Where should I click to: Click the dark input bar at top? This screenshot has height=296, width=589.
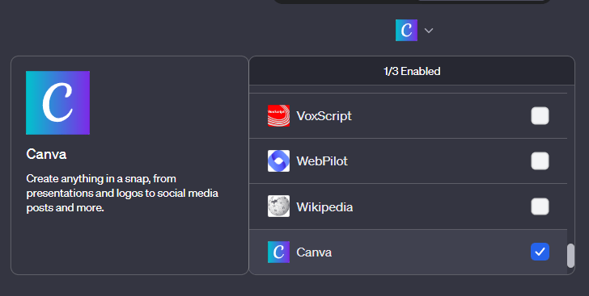click(412, 1)
